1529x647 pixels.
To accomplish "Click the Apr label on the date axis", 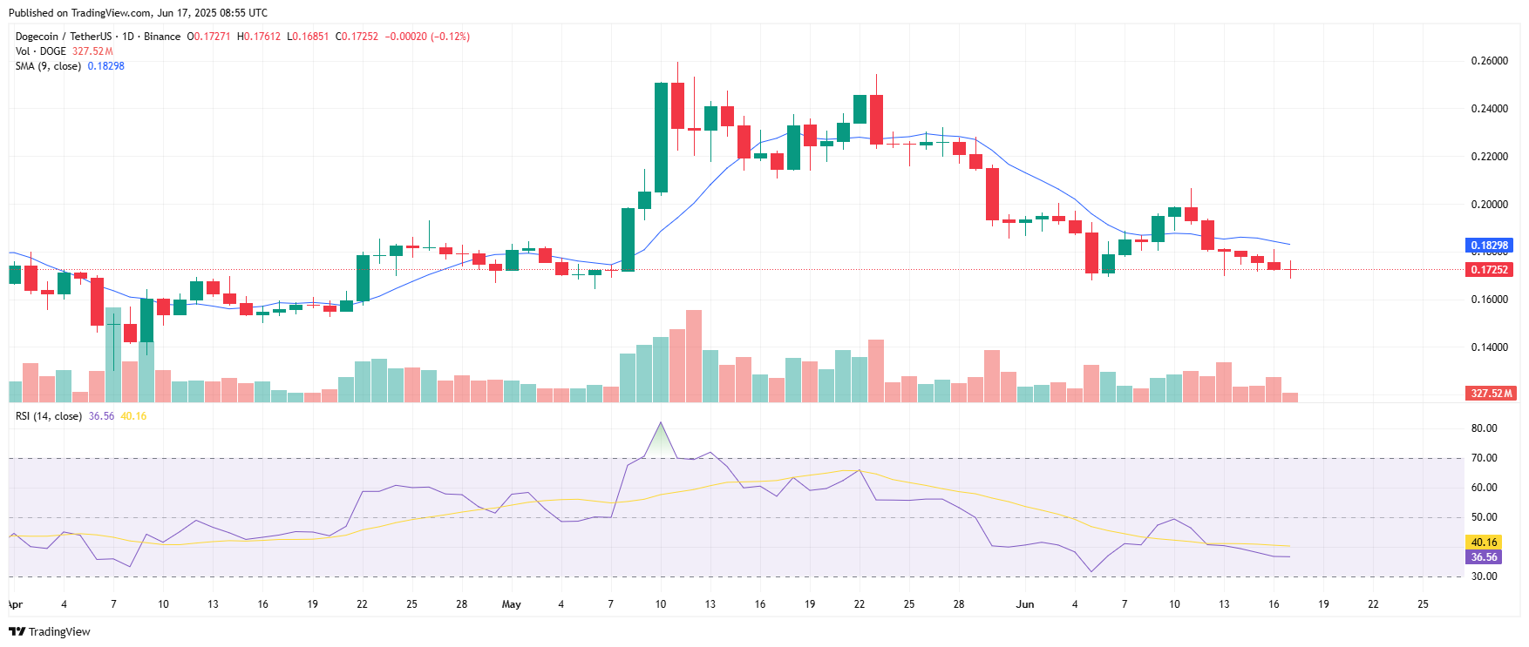I will click(15, 604).
